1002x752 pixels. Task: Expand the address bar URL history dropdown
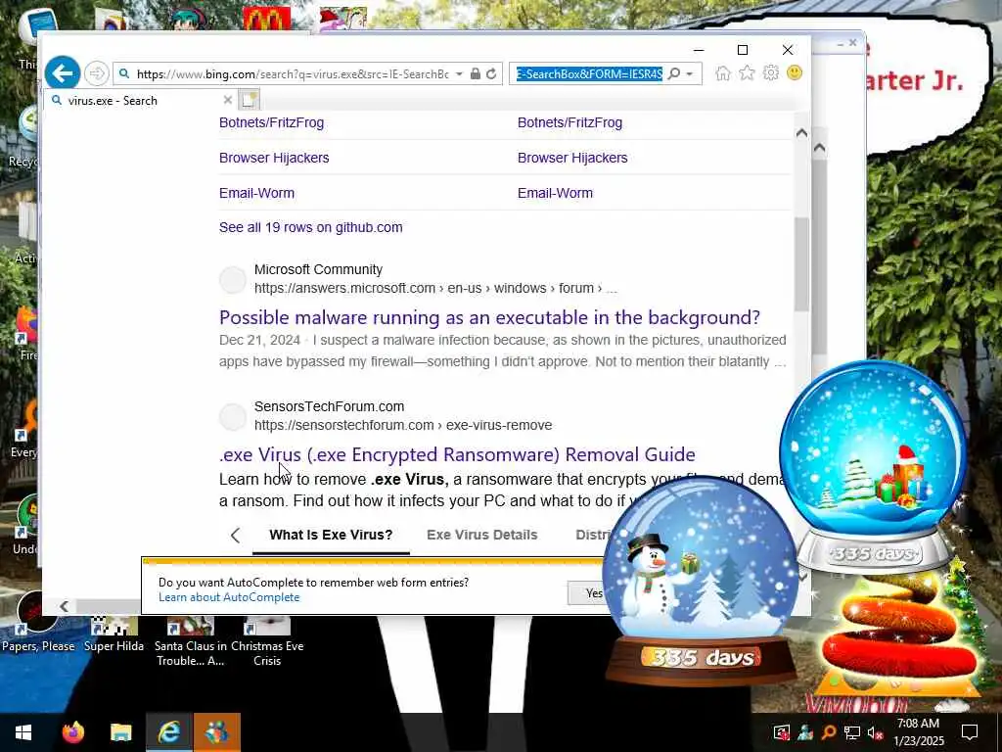pyautogui.click(x=459, y=73)
